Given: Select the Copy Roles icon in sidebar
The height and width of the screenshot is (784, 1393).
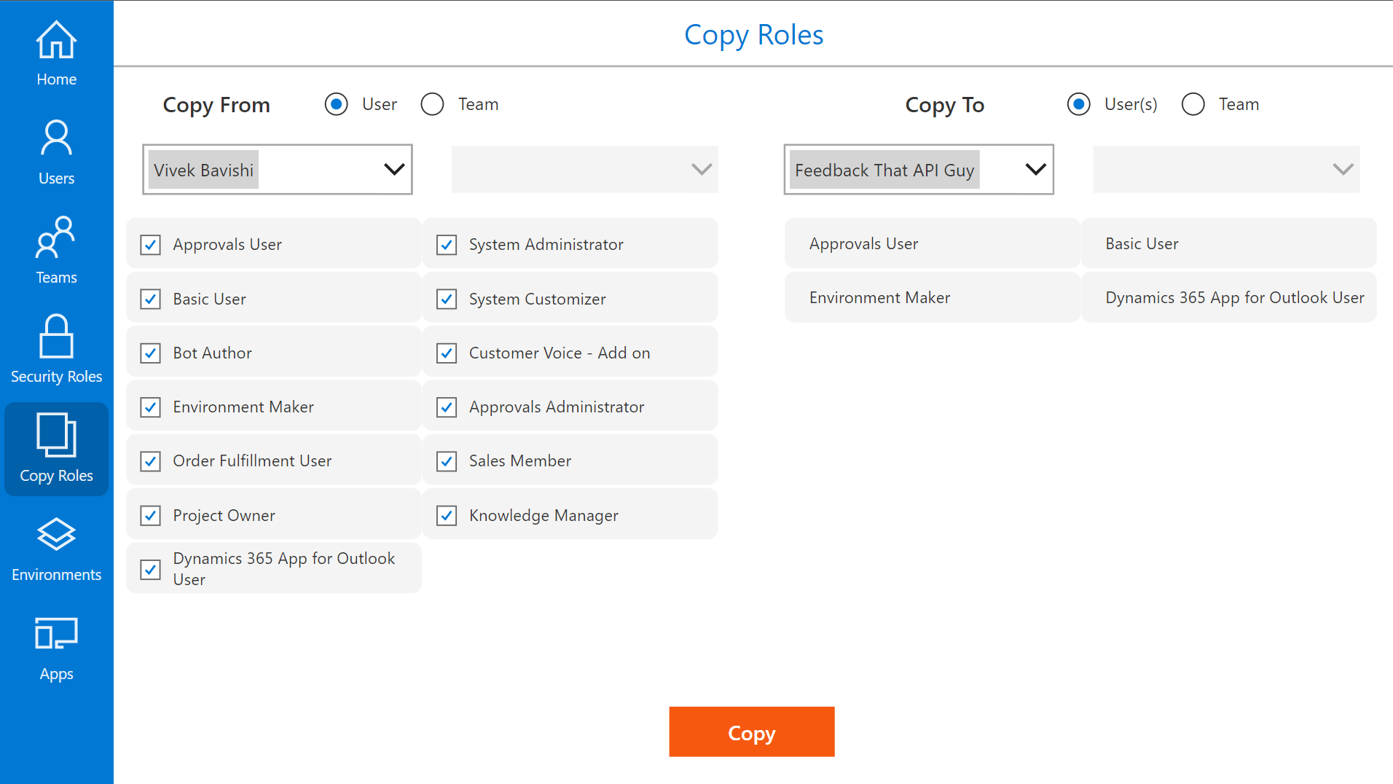Looking at the screenshot, I should [x=56, y=435].
